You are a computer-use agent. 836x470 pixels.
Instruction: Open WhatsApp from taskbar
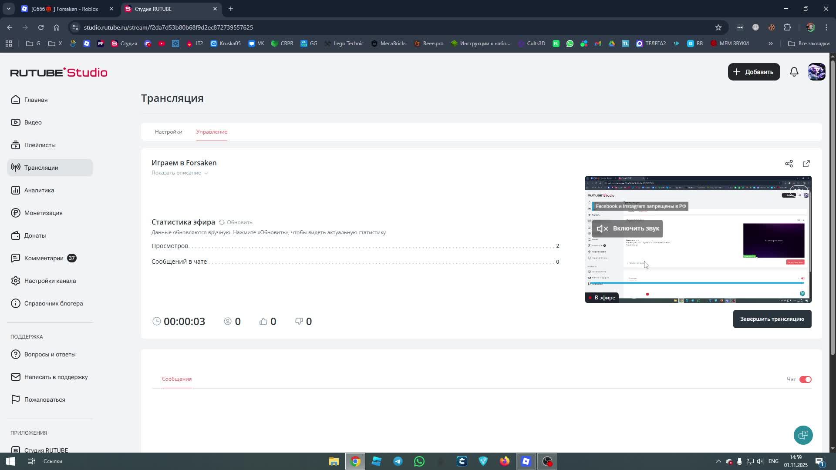click(x=419, y=461)
